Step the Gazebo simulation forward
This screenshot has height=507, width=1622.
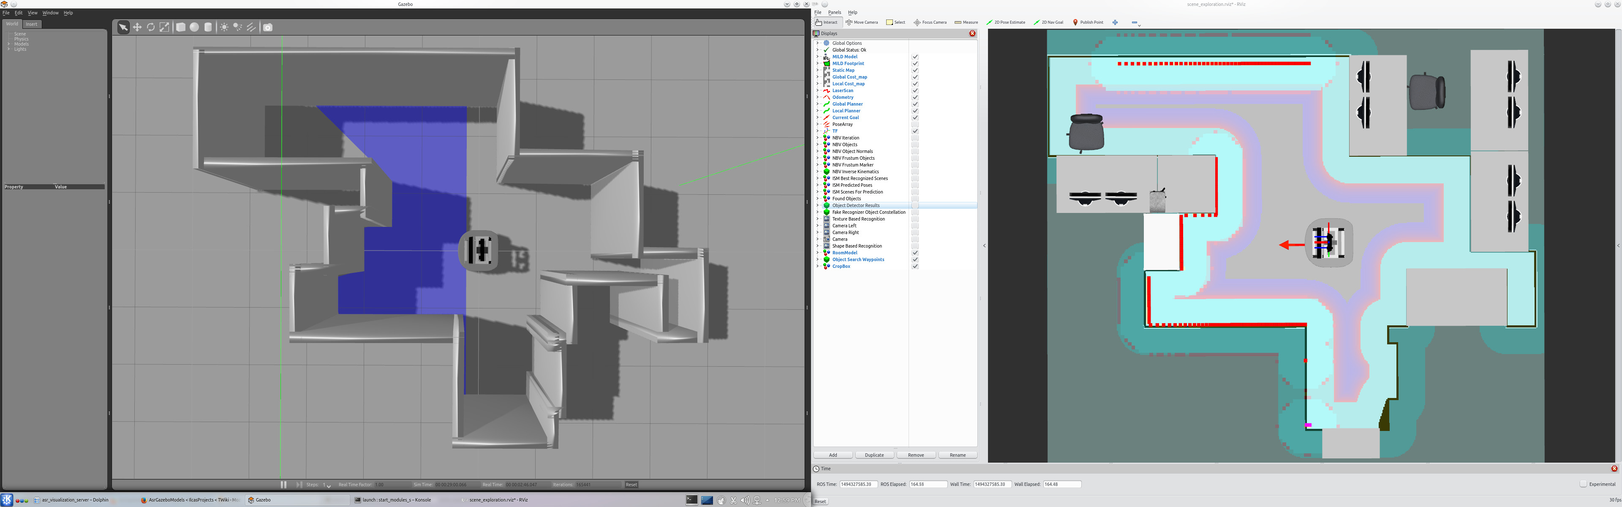tap(299, 484)
